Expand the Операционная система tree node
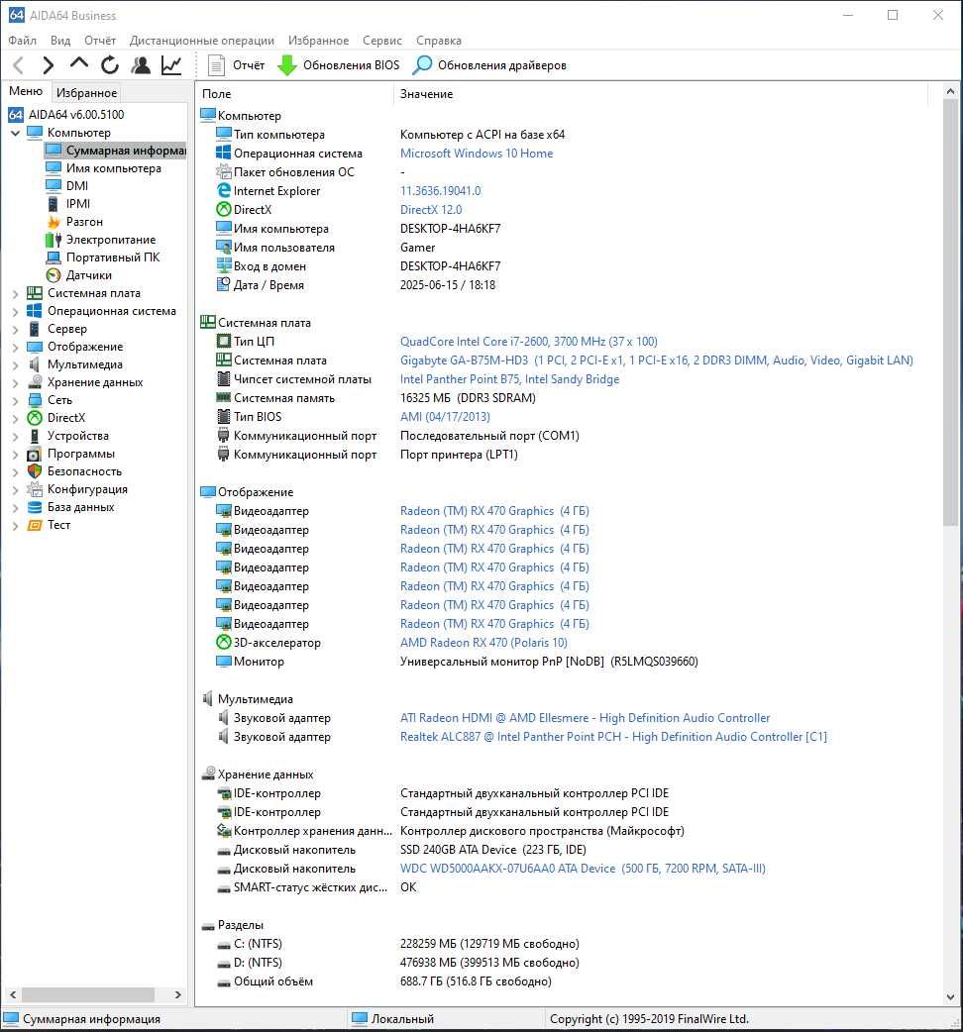This screenshot has height=1032, width=963. [x=15, y=311]
